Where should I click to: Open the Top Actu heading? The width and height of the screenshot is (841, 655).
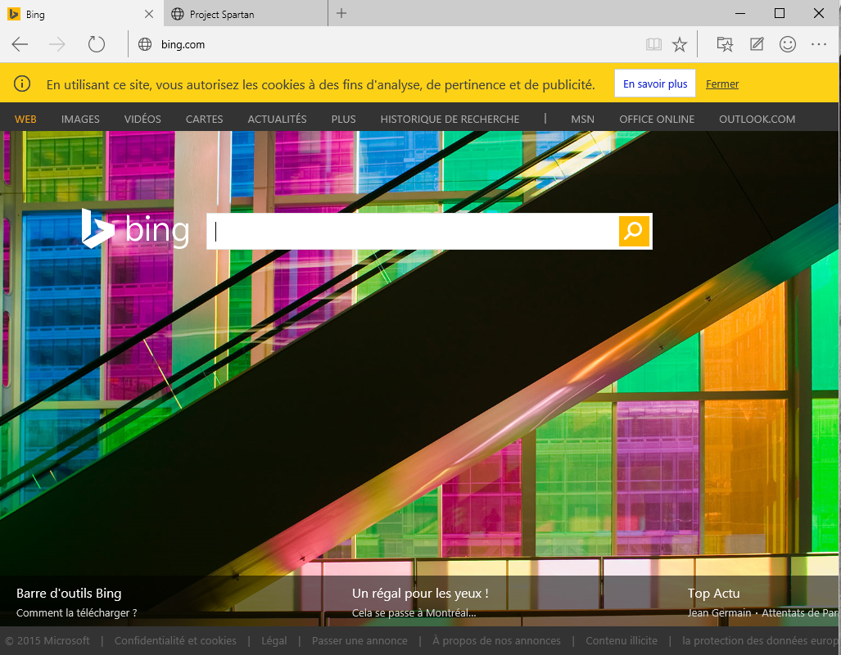pyautogui.click(x=713, y=594)
